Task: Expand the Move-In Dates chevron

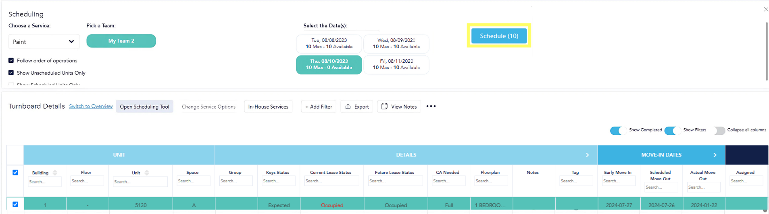Action: click(x=715, y=155)
